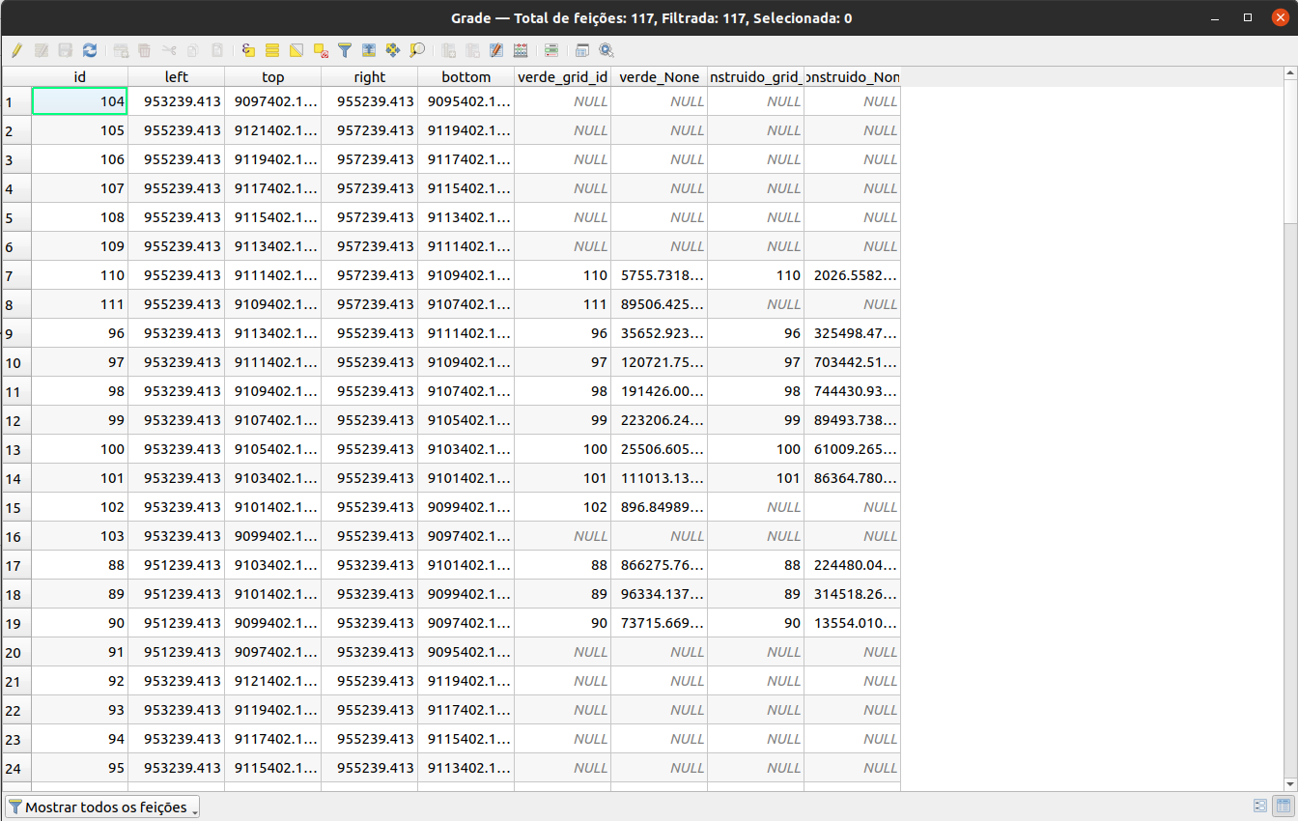Select row 19 via its row header
This screenshot has height=821, width=1298.
coord(16,623)
